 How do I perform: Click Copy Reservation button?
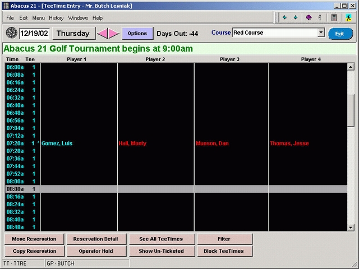pos(34,251)
